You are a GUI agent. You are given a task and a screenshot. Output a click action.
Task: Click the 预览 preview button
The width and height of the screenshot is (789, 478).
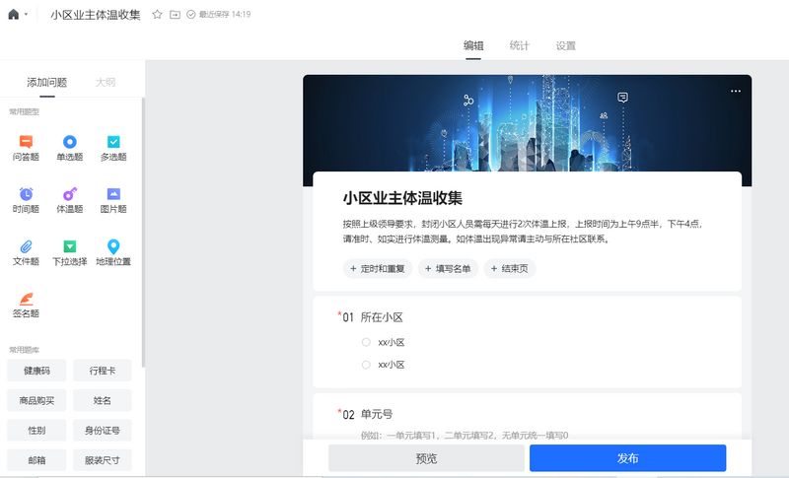click(x=426, y=458)
